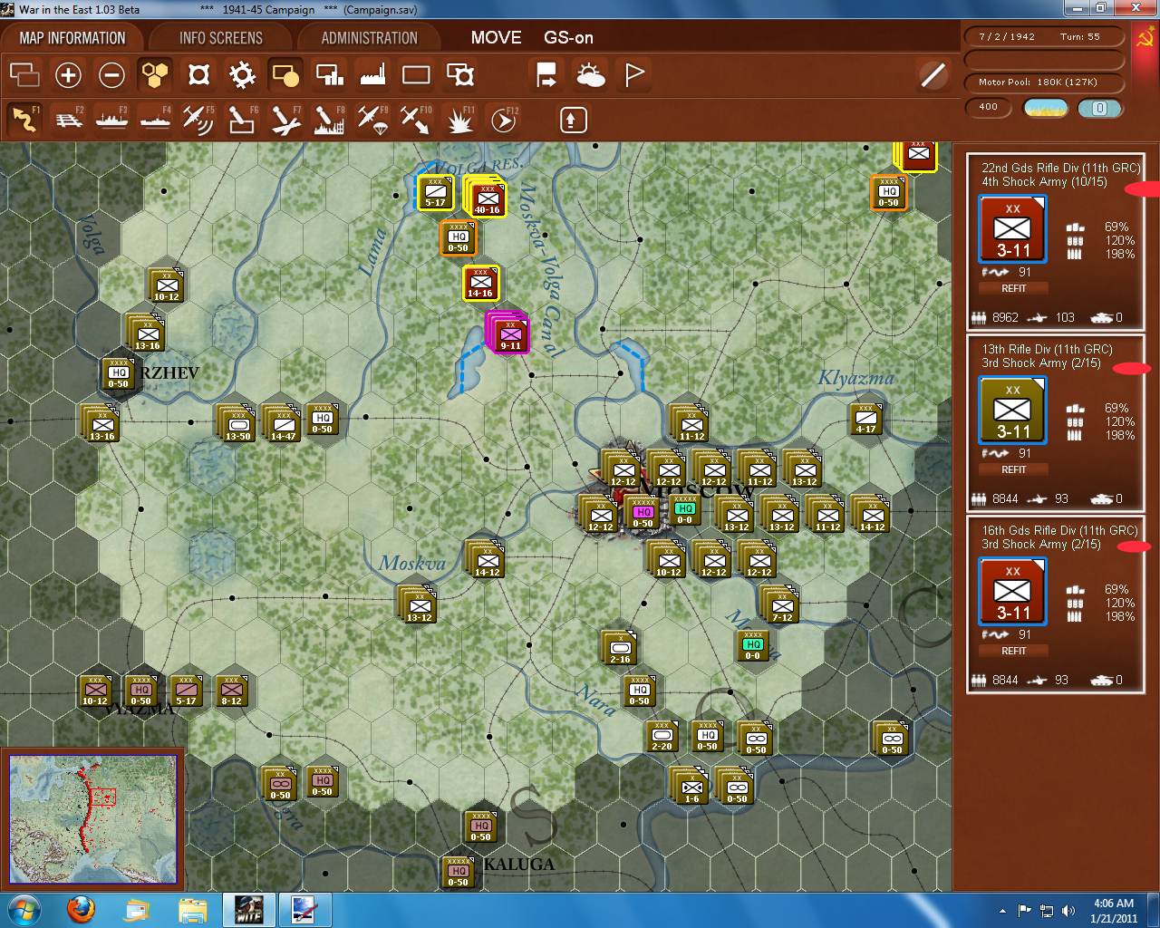
Task: Select the 4-17 unit near Klyazma
Action: [866, 418]
